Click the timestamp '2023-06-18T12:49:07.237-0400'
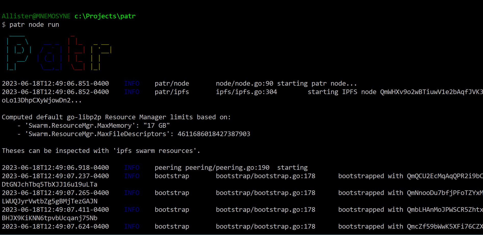Viewport: 483px width, 235px height. (x=55, y=176)
